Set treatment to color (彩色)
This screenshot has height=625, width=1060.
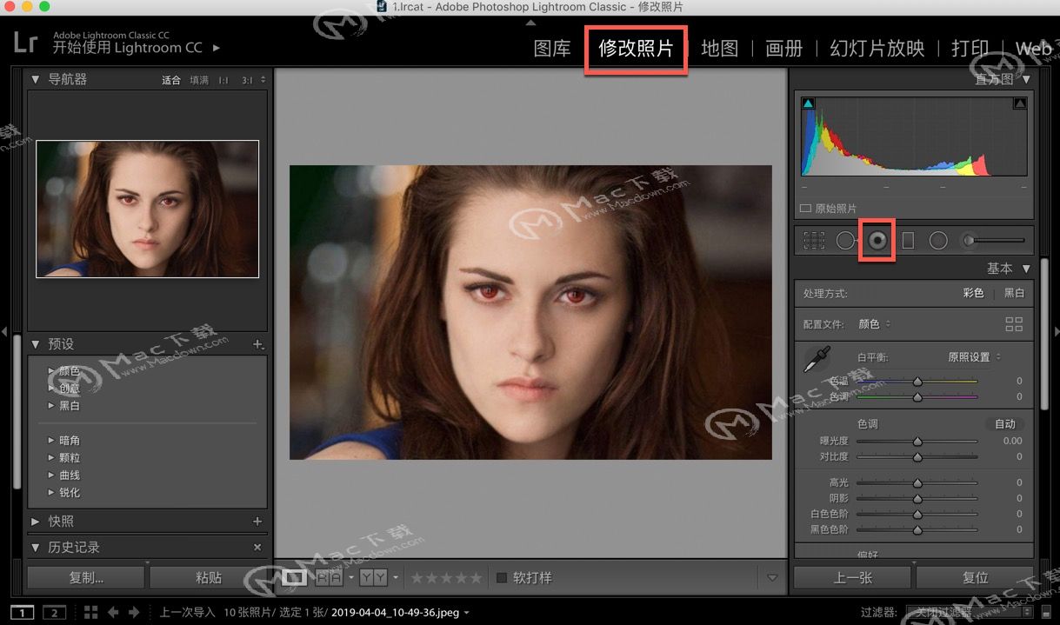pyautogui.click(x=973, y=293)
